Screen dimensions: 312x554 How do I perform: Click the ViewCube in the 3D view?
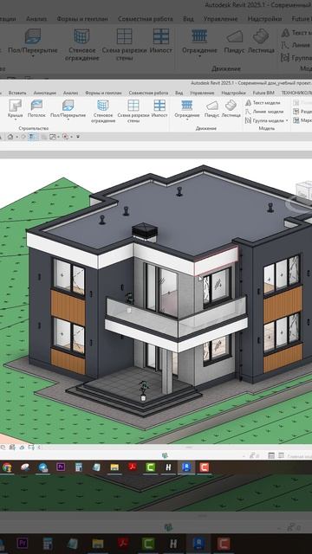[x=303, y=190]
